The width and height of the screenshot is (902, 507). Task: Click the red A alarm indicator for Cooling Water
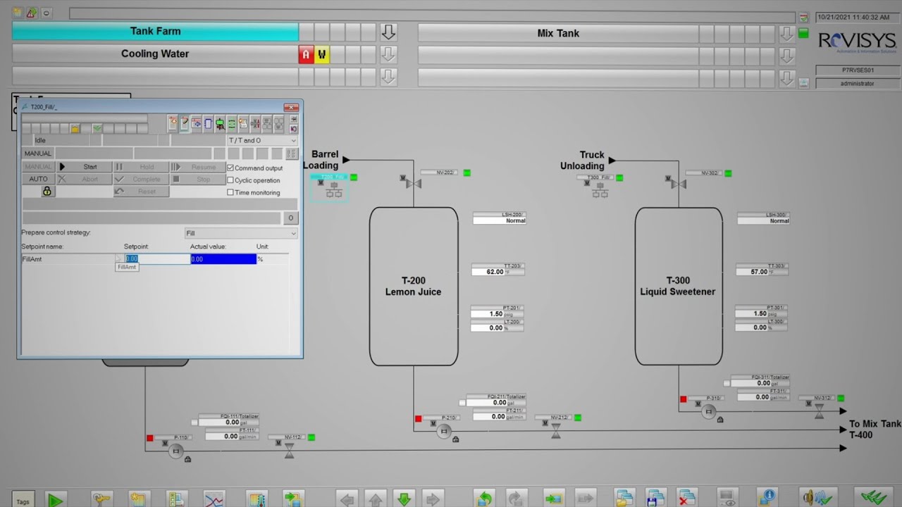306,54
